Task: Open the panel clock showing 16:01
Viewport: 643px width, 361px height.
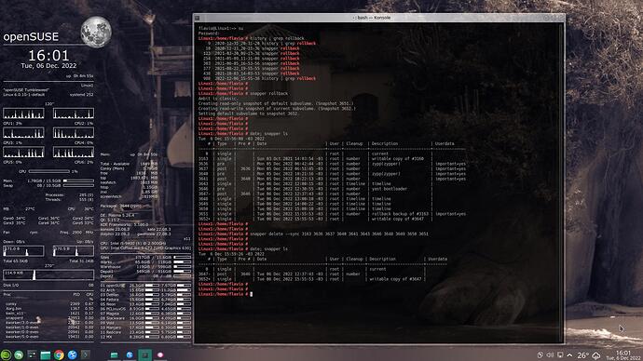Action: tap(622, 355)
